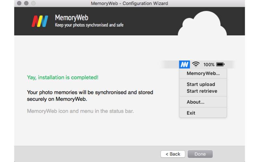Click the green installation completed message
Viewport: 260px width, 162px height.
pos(63,77)
